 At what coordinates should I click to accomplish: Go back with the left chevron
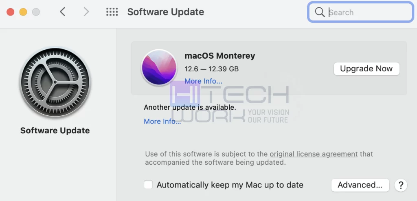coord(62,12)
